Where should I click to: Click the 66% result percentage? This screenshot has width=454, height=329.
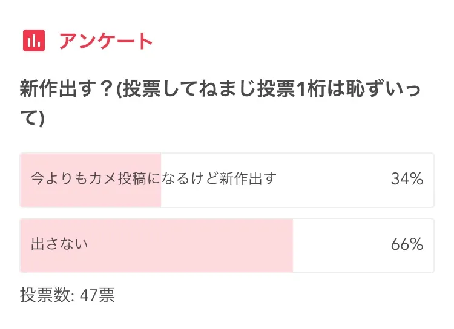click(x=406, y=244)
